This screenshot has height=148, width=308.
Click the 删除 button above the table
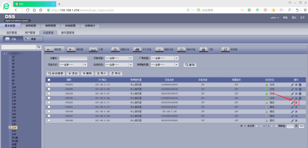(x=87, y=73)
